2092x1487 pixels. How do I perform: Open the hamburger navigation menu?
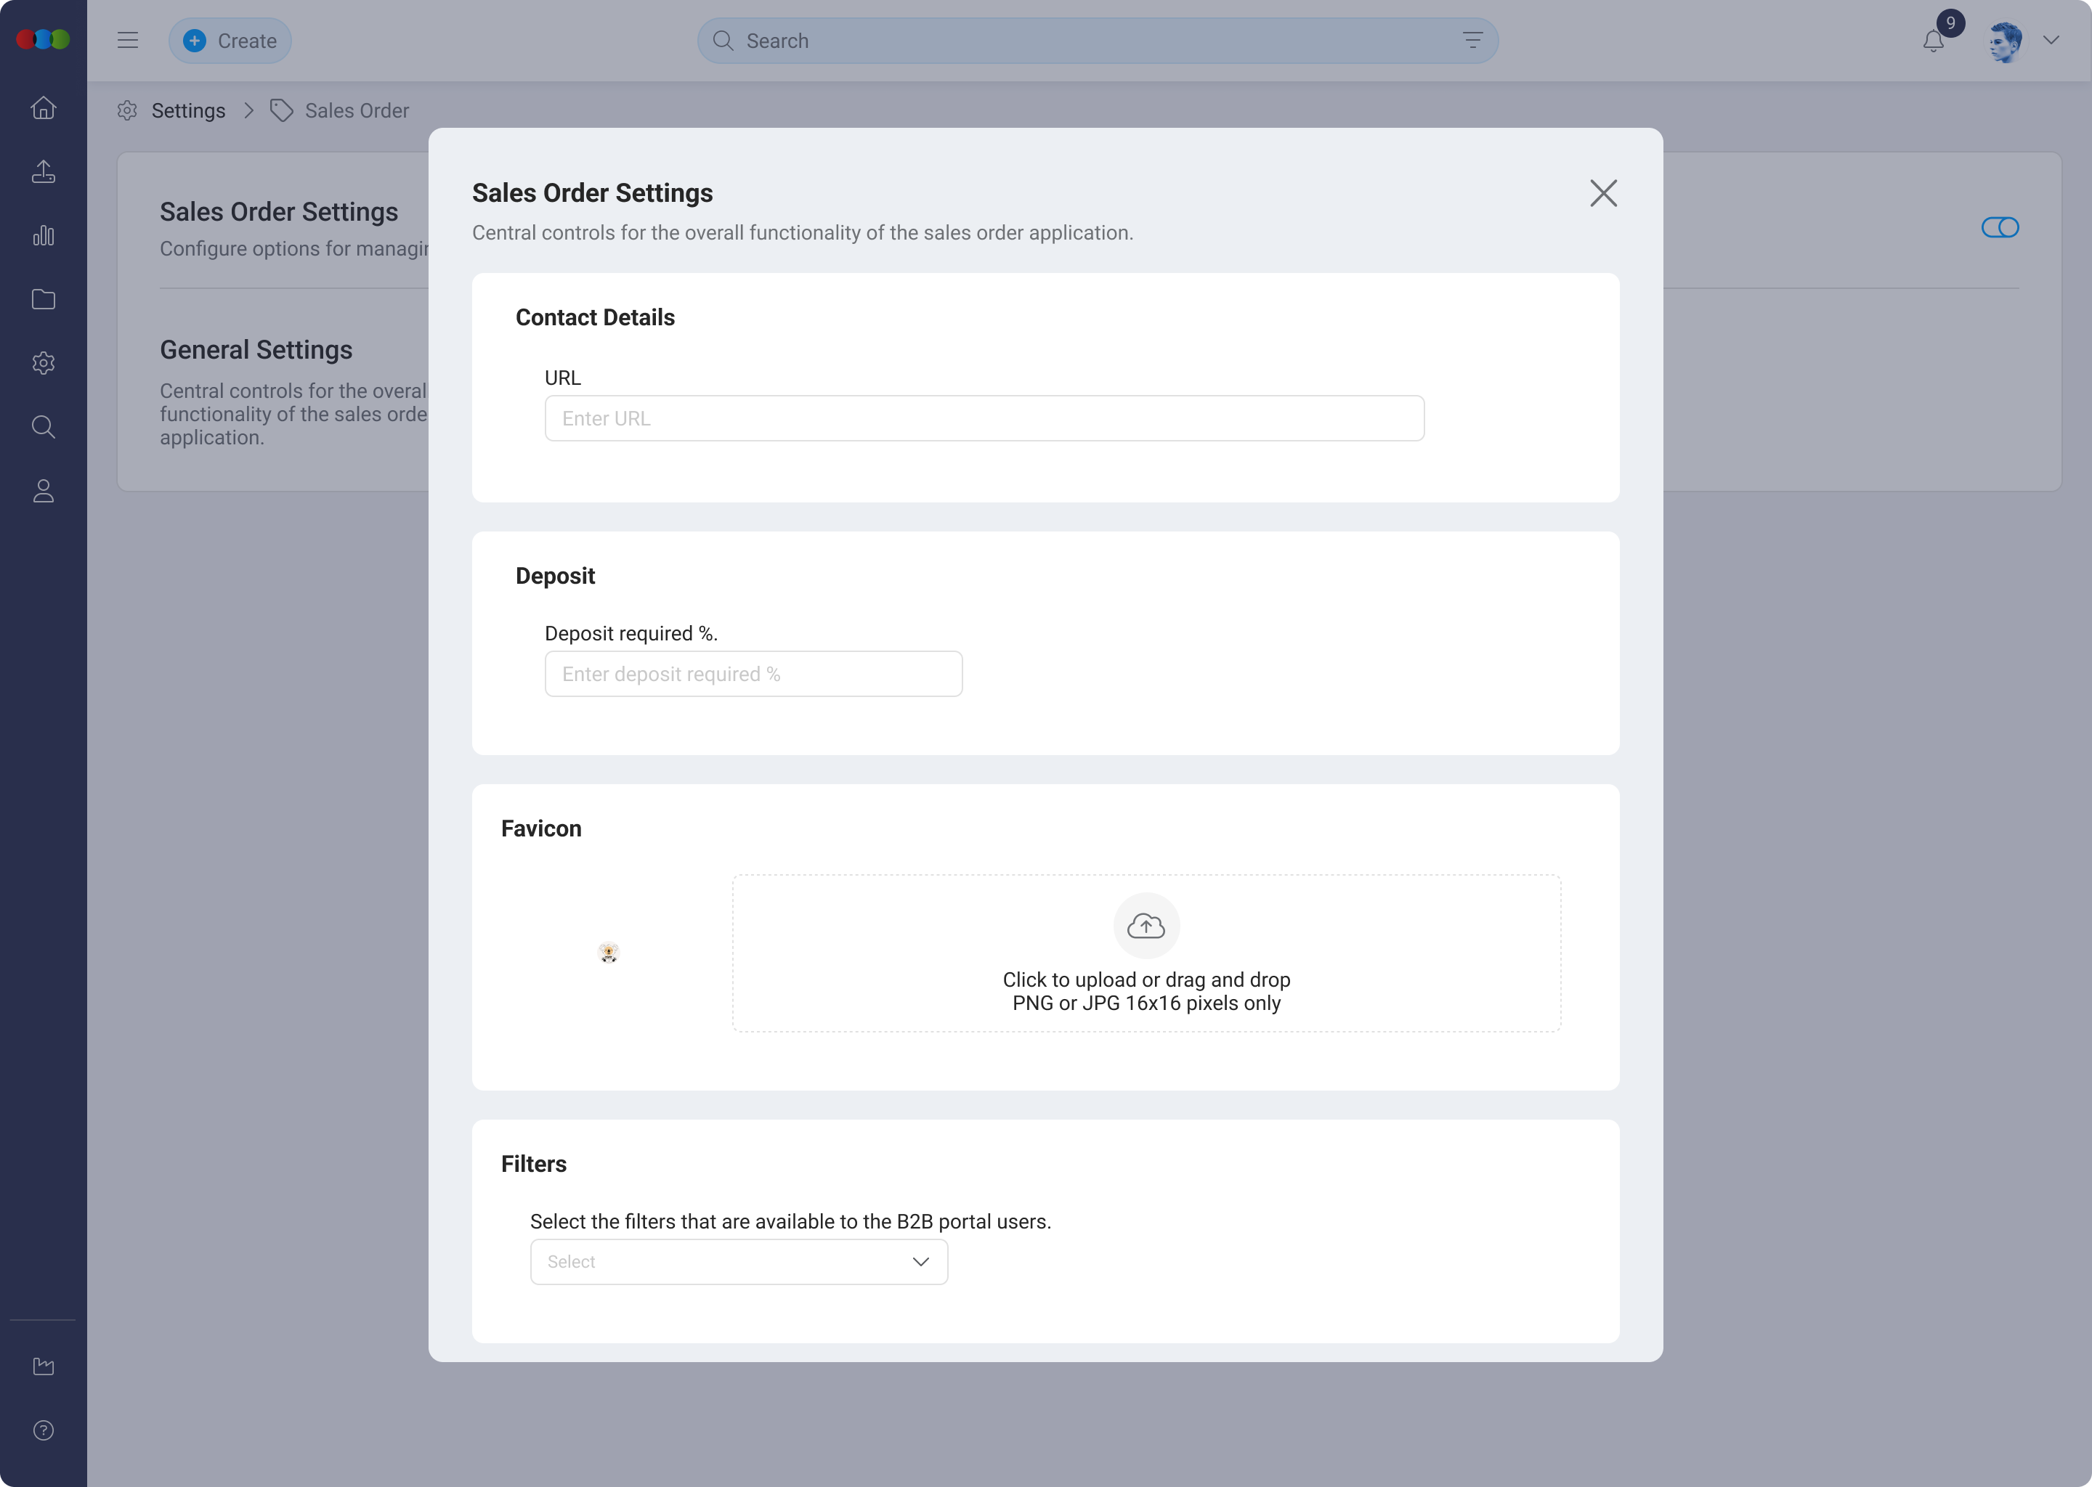click(129, 39)
